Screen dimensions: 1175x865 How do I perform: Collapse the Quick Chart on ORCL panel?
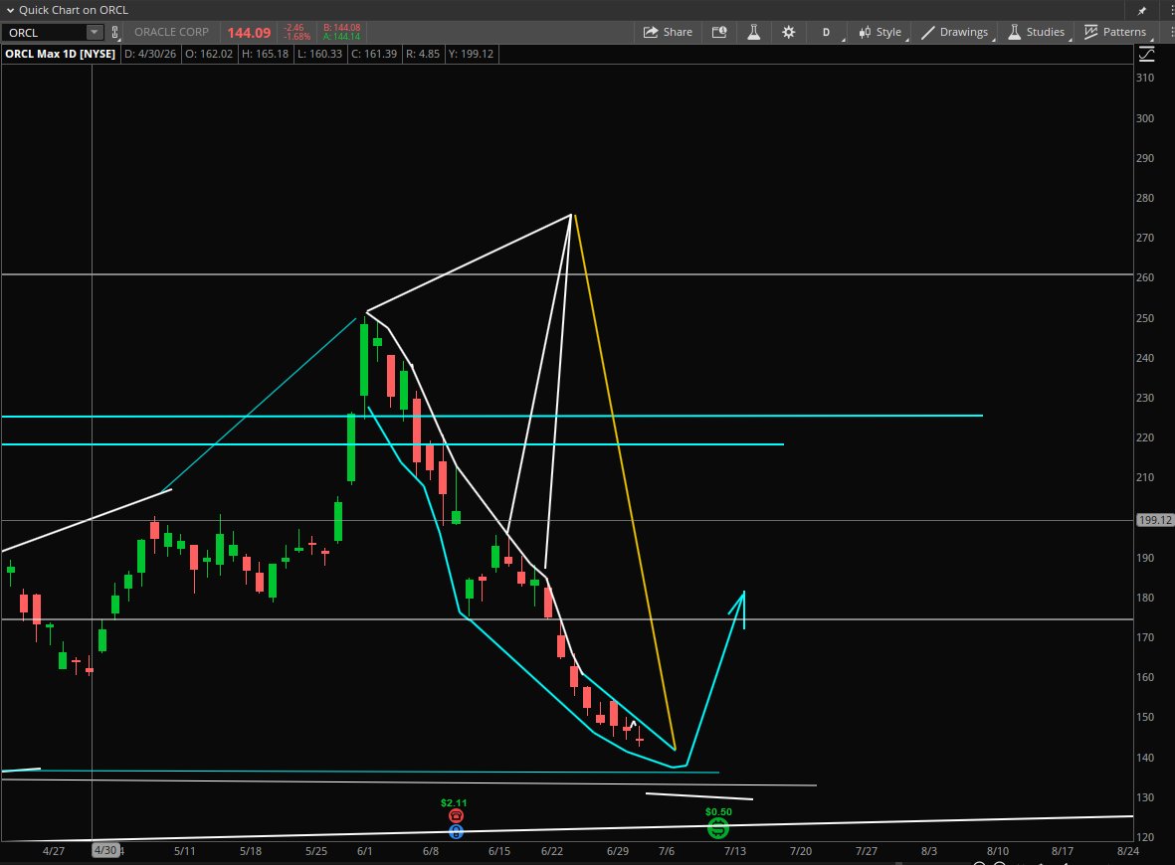11,11
